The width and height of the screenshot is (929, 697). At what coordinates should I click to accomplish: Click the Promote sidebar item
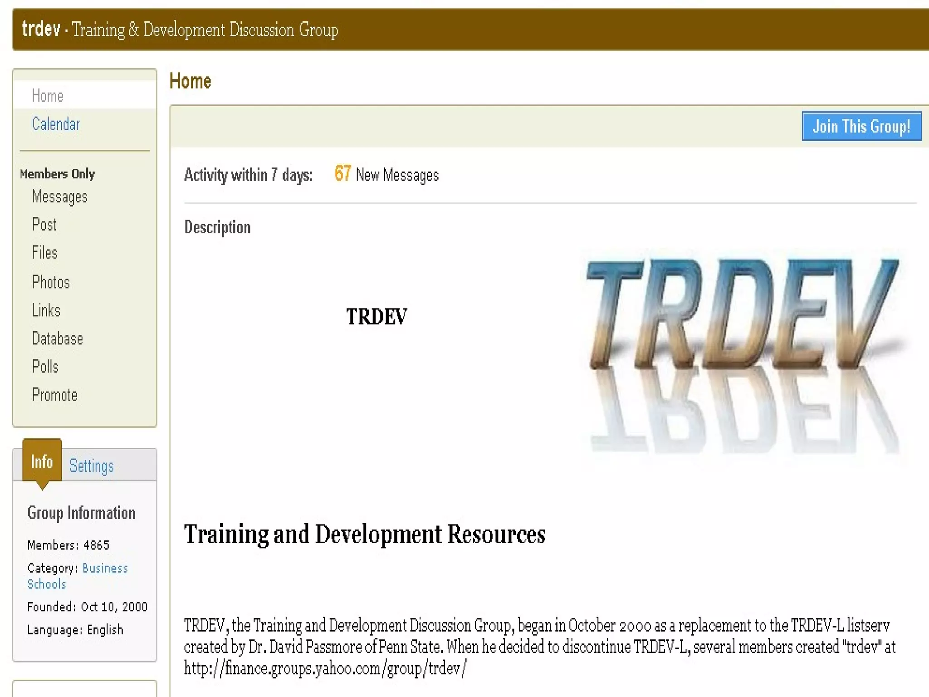54,395
